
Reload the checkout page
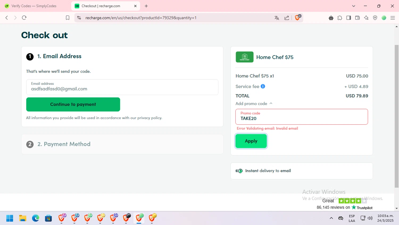(24, 18)
